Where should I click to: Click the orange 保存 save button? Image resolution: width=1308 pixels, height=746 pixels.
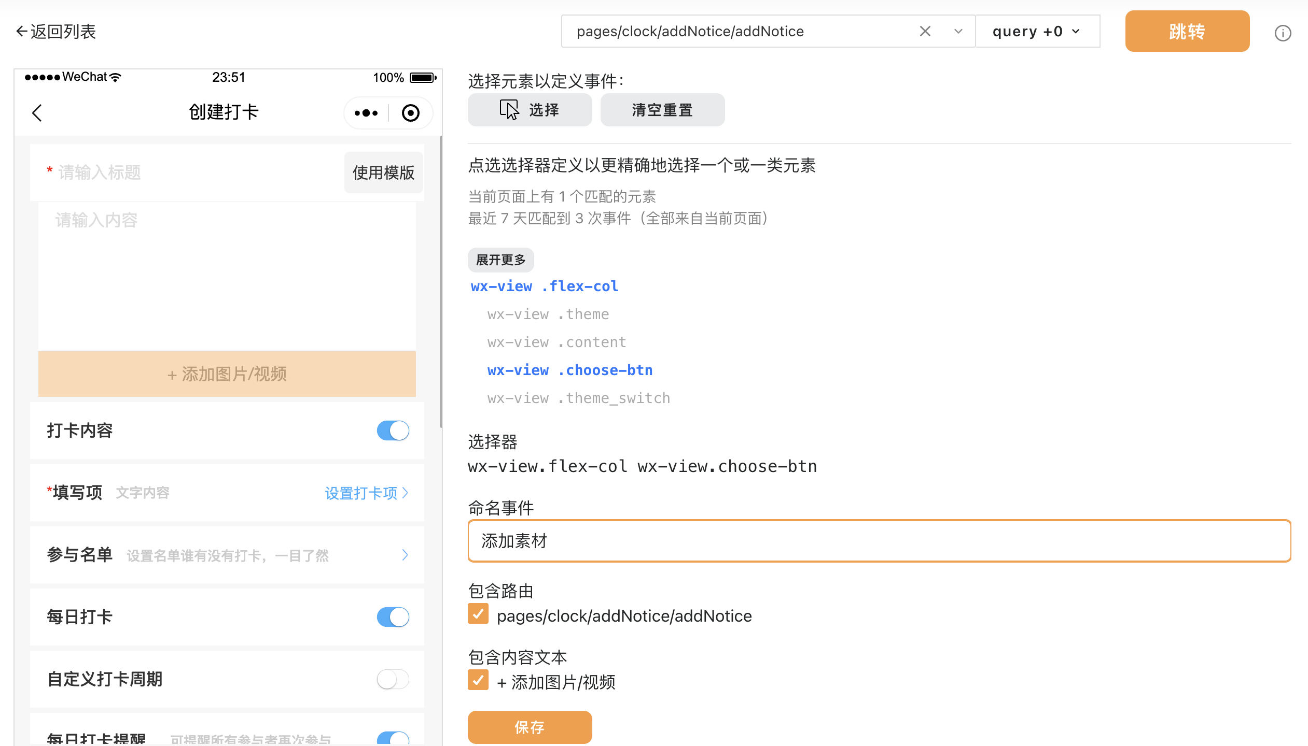530,727
